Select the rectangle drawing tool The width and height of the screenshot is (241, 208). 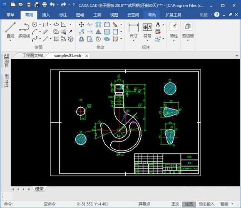pyautogui.click(x=45, y=24)
